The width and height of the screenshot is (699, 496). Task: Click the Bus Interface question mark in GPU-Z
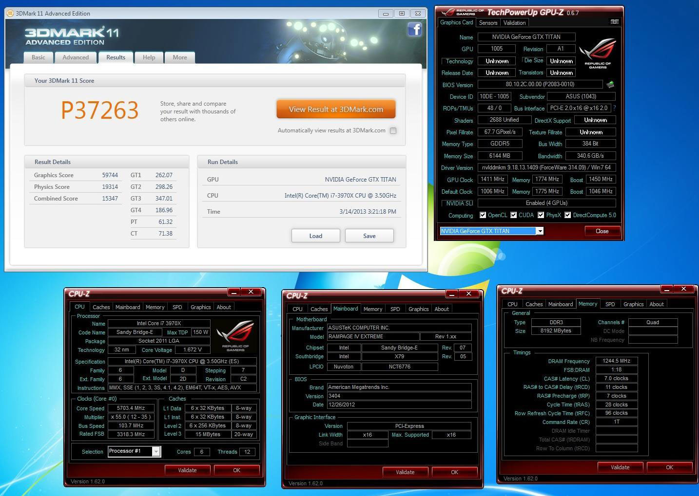click(x=614, y=108)
